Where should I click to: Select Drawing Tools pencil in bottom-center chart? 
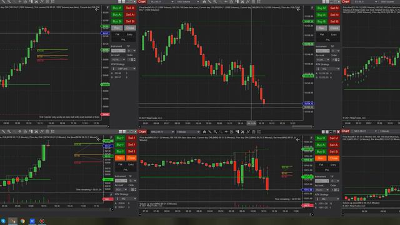click(210, 132)
